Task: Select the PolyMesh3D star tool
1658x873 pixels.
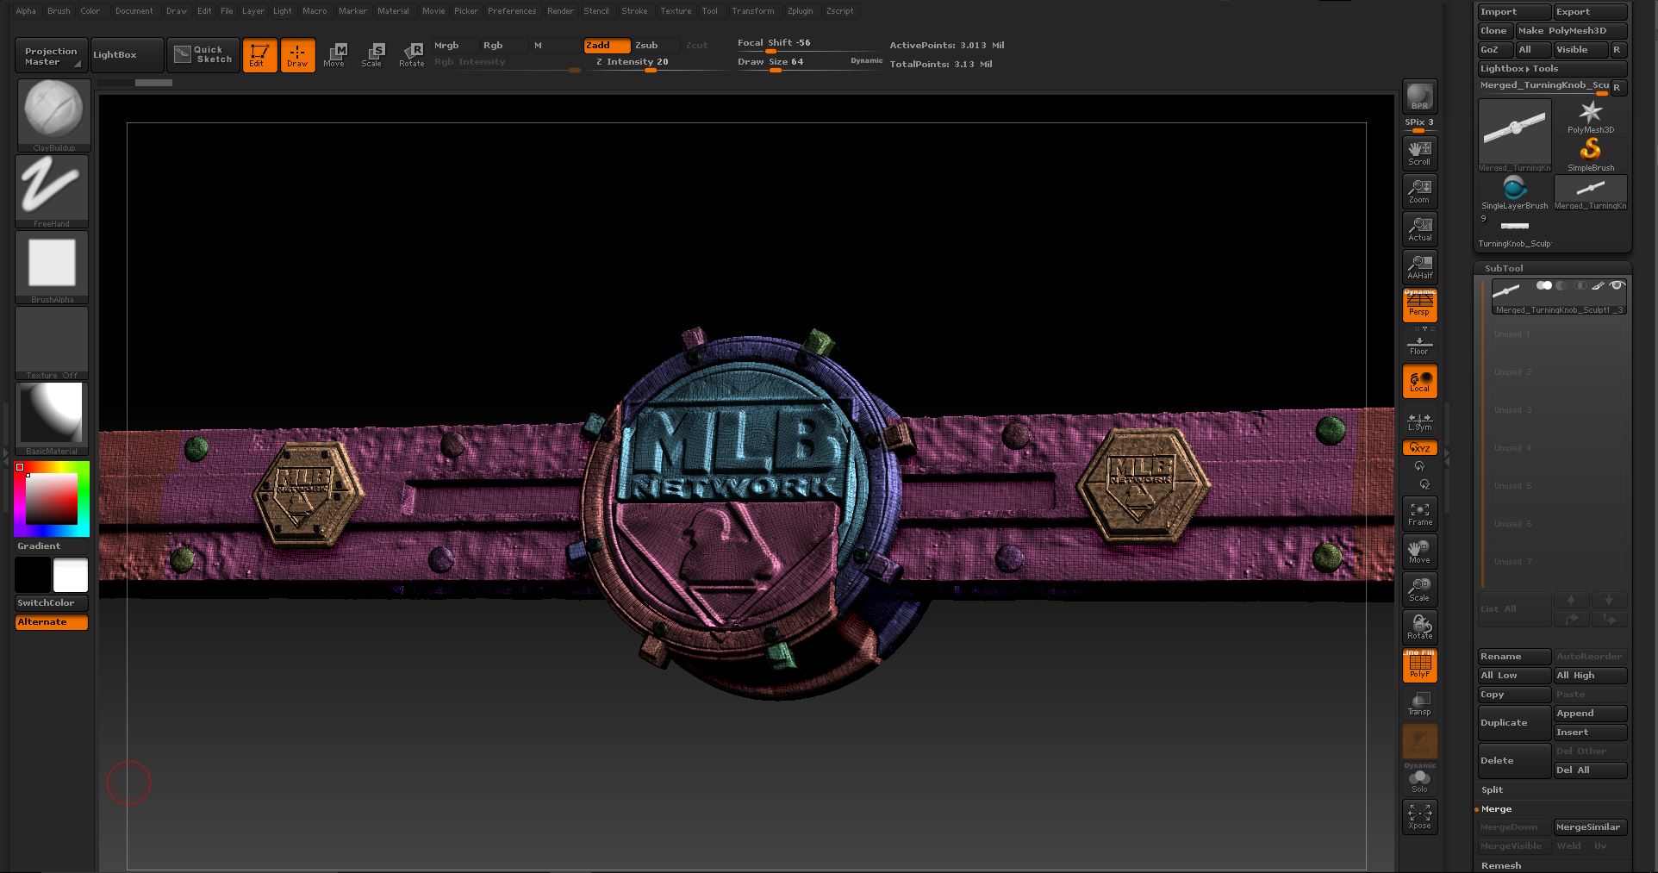Action: click(x=1590, y=117)
